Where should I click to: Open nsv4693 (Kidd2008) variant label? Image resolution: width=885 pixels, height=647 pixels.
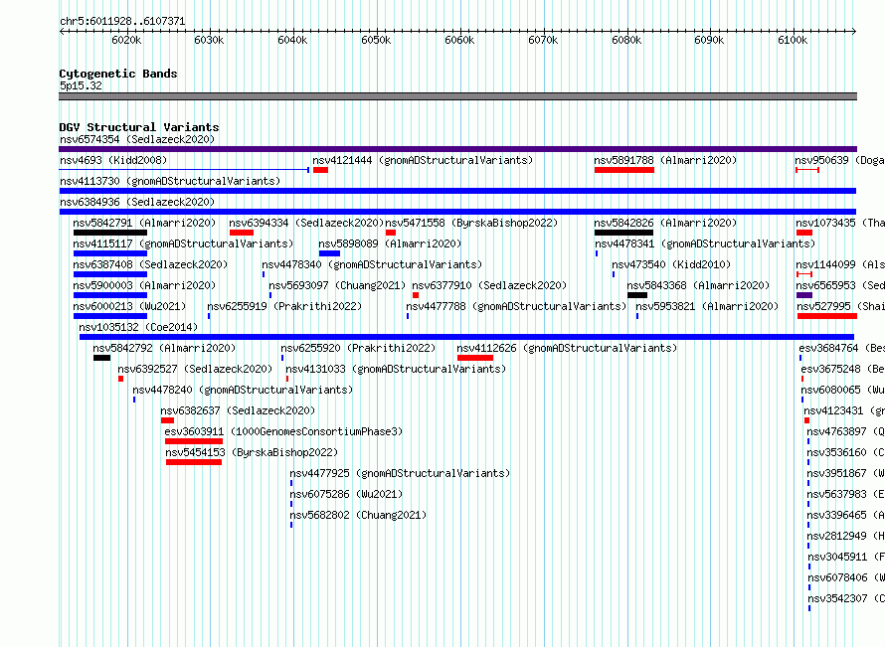tap(113, 160)
